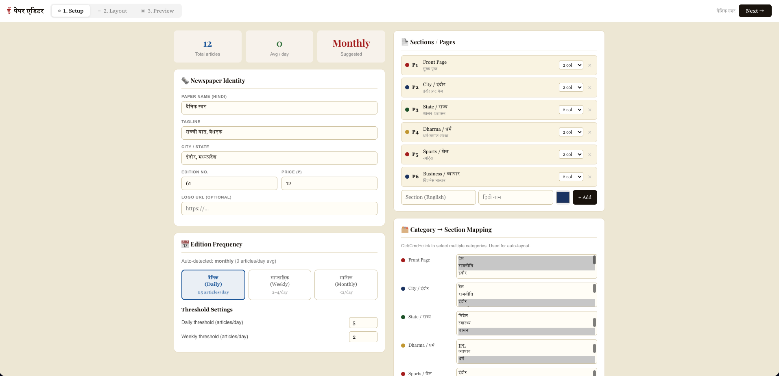
Task: Open column dropdown for Front Page
Action: tap(571, 65)
